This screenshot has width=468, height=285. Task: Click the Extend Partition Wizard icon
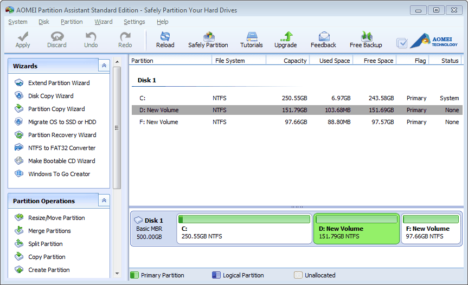tap(19, 82)
